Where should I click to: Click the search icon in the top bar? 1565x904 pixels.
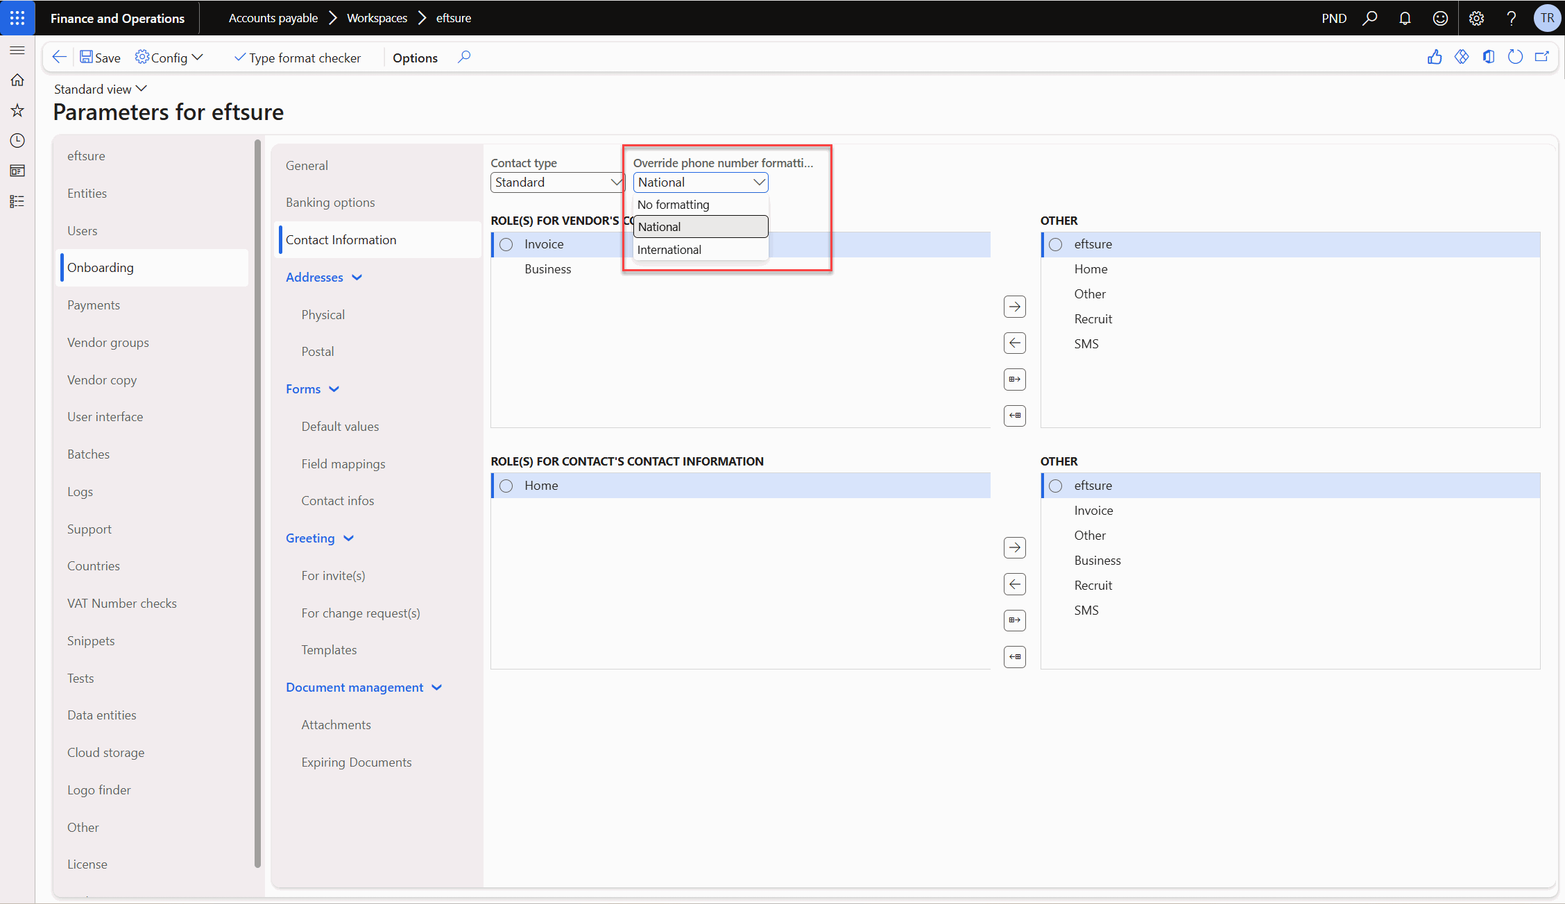click(x=1370, y=18)
